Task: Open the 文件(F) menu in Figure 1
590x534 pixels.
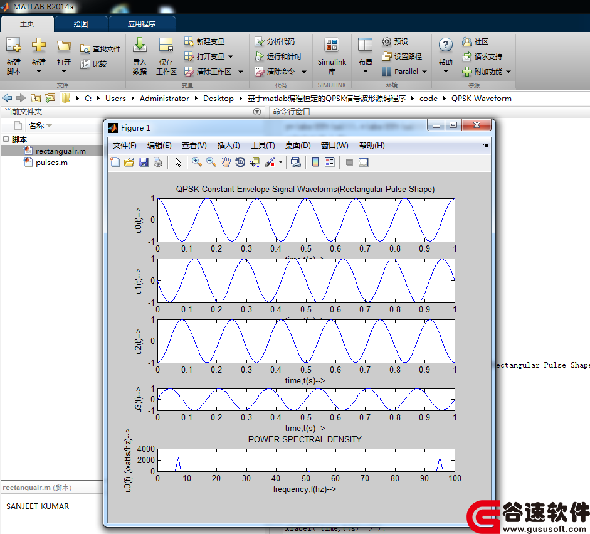Action: (x=125, y=146)
